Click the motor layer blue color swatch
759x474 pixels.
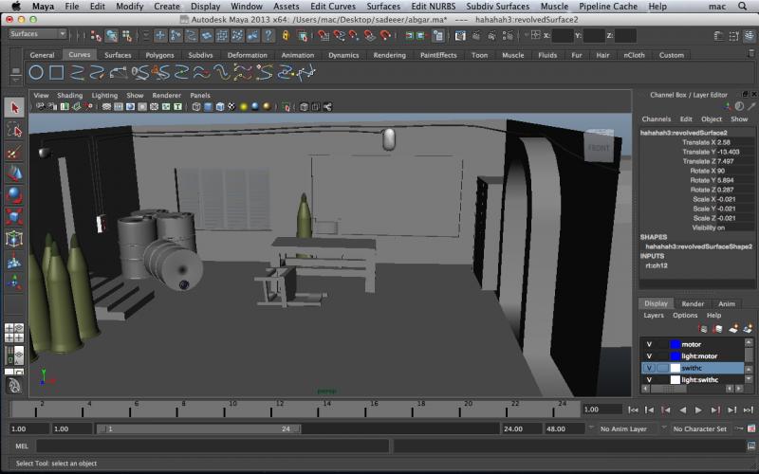tap(675, 344)
